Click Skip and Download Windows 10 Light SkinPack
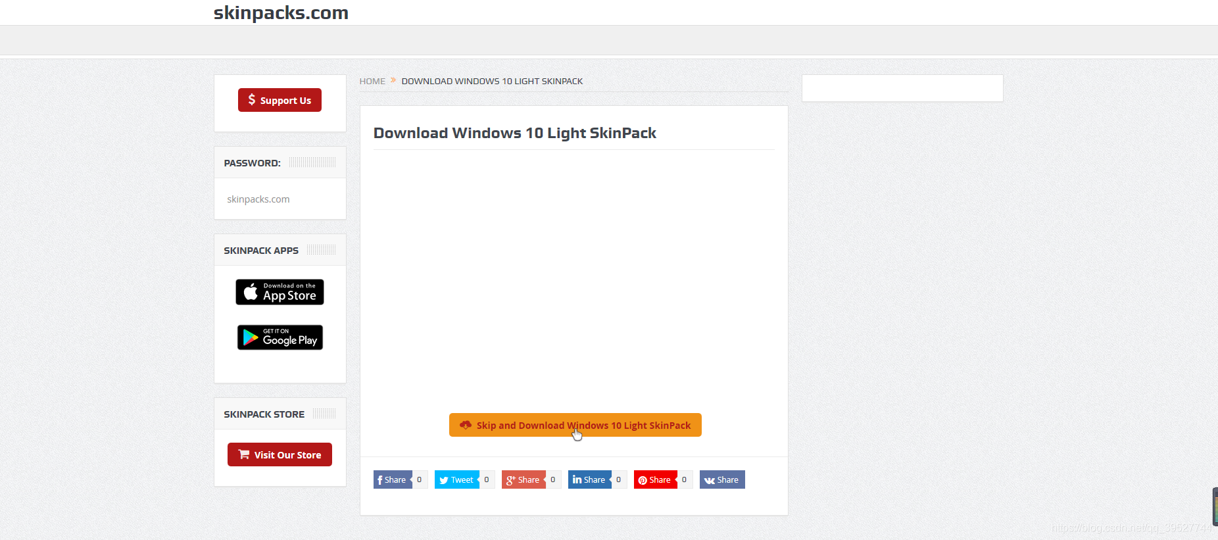This screenshot has width=1218, height=540. click(x=575, y=425)
